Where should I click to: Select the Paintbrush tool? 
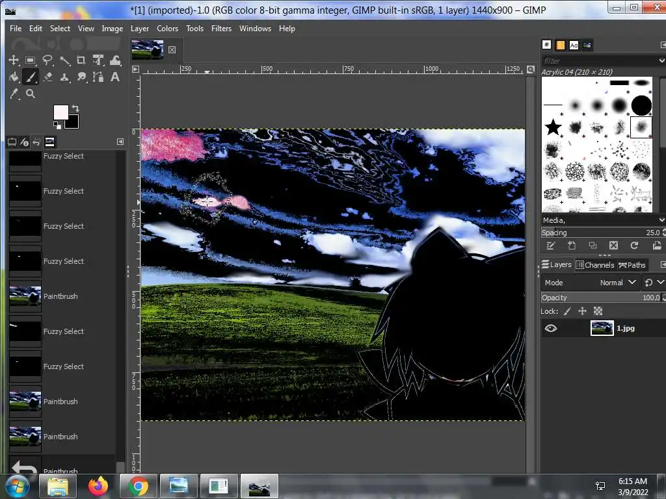coord(30,77)
